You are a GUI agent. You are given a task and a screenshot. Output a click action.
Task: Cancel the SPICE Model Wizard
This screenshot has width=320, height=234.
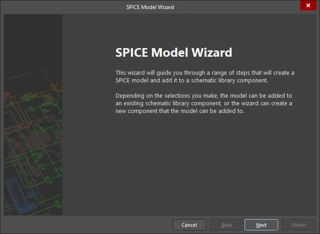point(189,225)
